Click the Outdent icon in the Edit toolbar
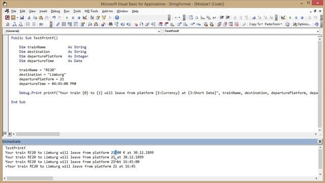The width and height of the screenshot is (325, 183). click(x=227, y=18)
